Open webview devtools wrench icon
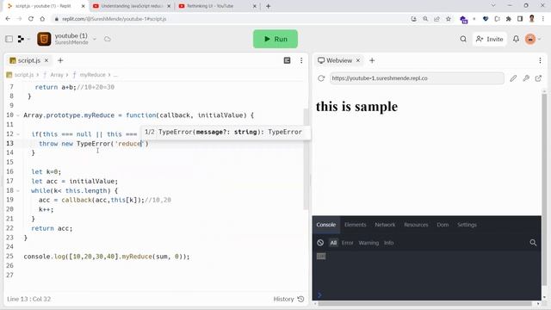Image resolution: width=551 pixels, height=310 pixels. coord(526,78)
